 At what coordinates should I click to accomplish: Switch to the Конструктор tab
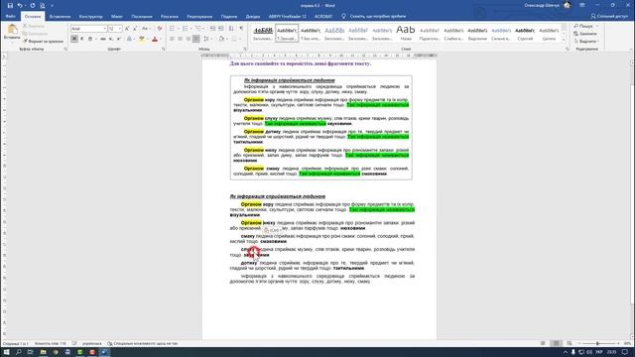click(x=90, y=17)
